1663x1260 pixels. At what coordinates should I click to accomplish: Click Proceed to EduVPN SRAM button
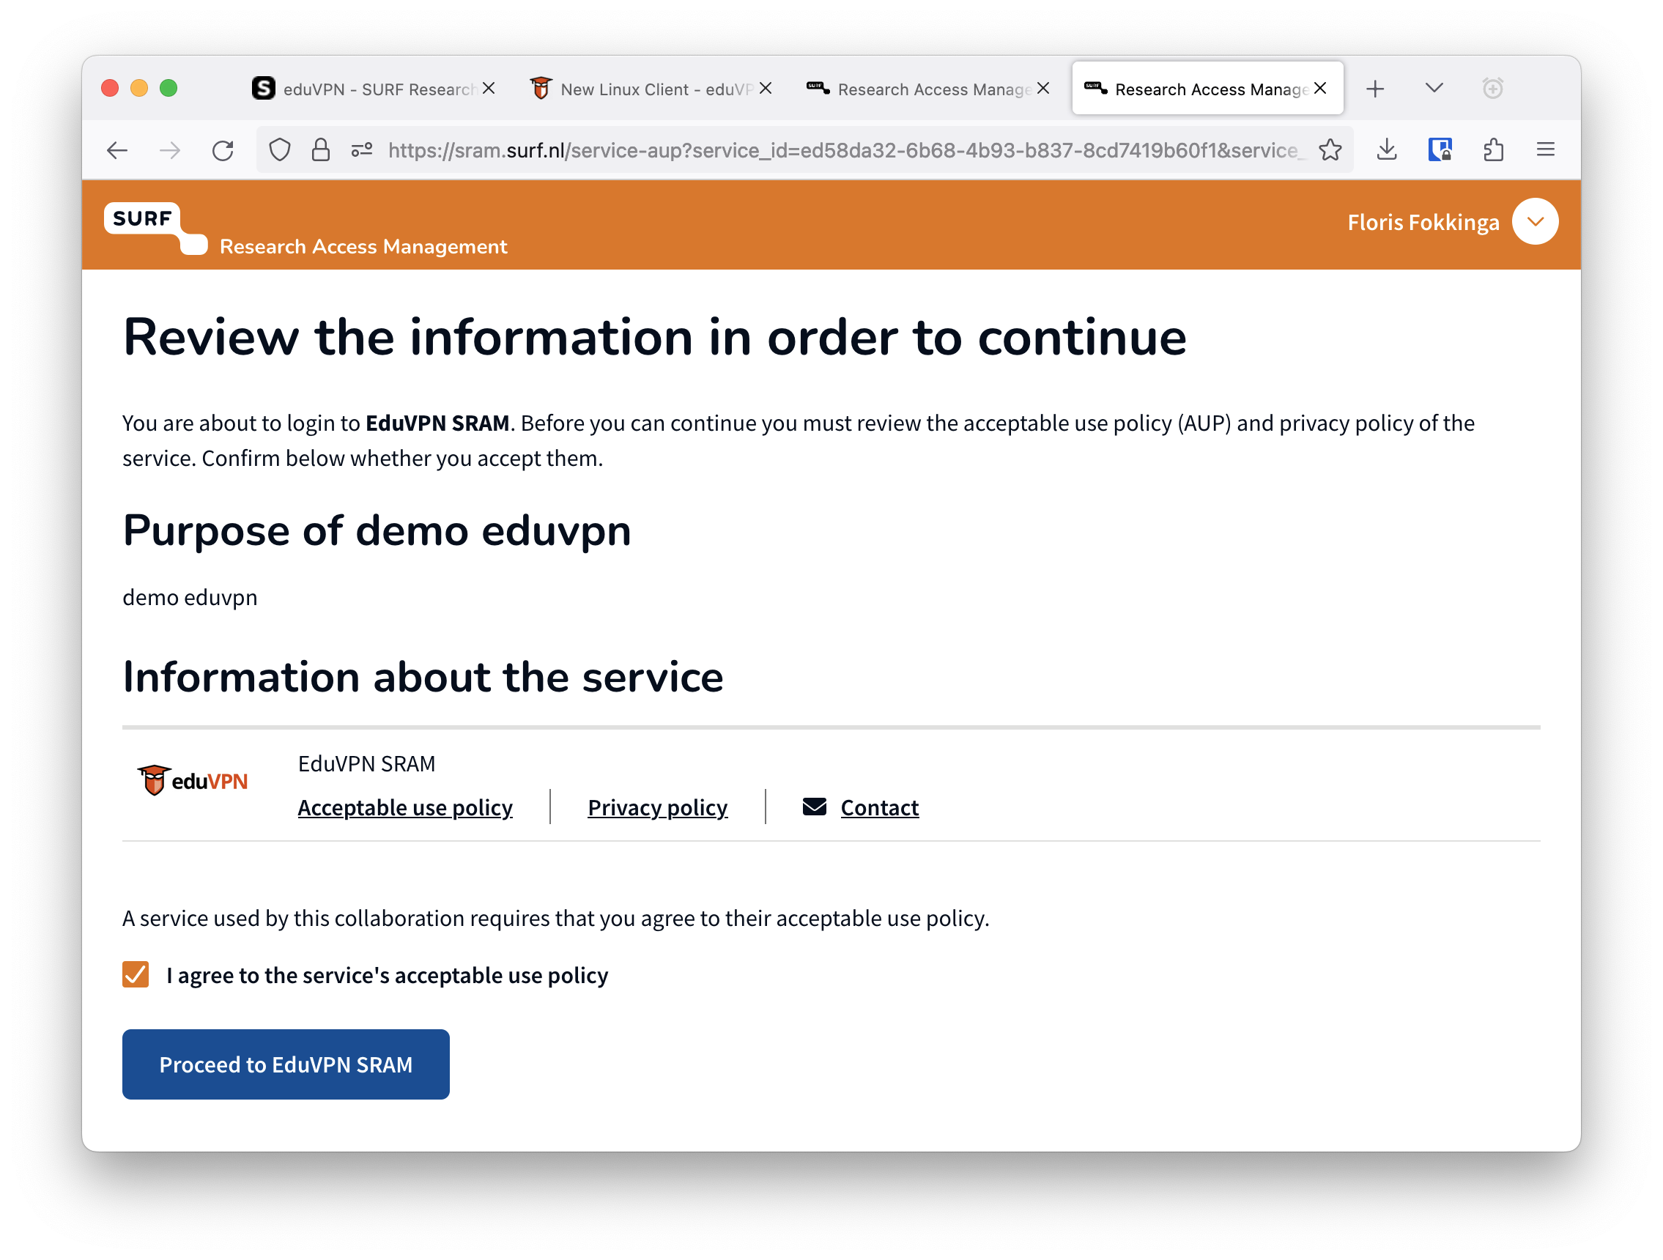[286, 1064]
